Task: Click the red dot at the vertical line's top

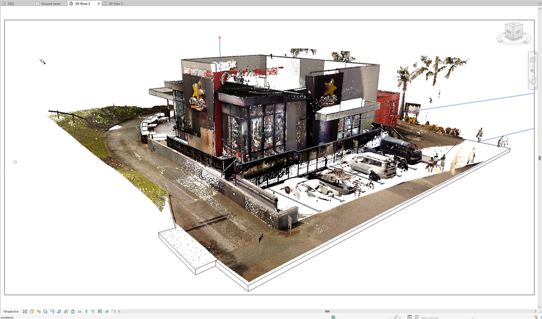Action: 220,37
